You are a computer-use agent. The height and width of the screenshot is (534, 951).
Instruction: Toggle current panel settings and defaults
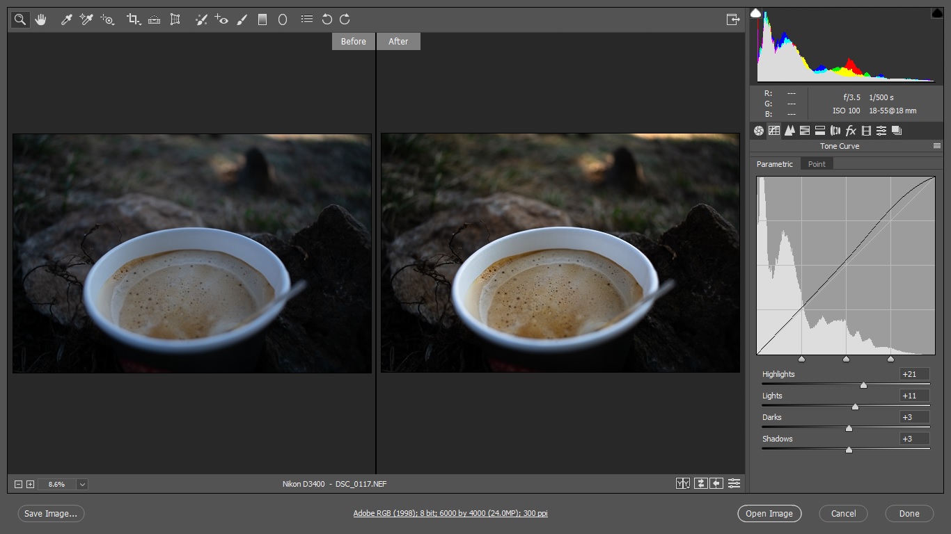[x=734, y=483]
